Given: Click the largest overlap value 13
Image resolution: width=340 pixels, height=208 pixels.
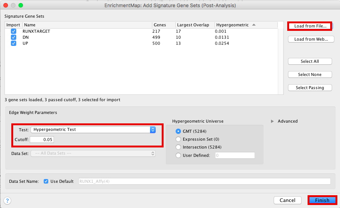Looking at the screenshot, I should (178, 43).
